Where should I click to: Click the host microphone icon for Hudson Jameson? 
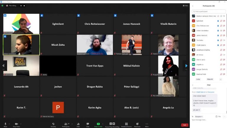[x=221, y=16]
